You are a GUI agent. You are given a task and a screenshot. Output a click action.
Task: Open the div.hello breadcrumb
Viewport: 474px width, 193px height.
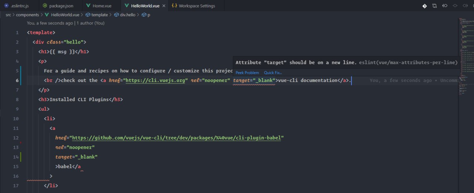coord(125,15)
